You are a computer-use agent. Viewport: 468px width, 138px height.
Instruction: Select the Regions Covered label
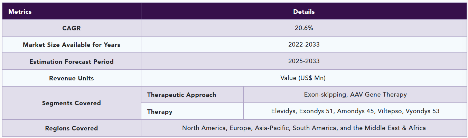coord(71,128)
